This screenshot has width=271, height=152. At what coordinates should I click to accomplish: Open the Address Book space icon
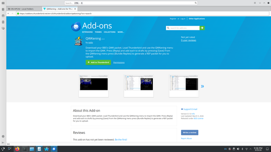pyautogui.click(x=3, y=9)
